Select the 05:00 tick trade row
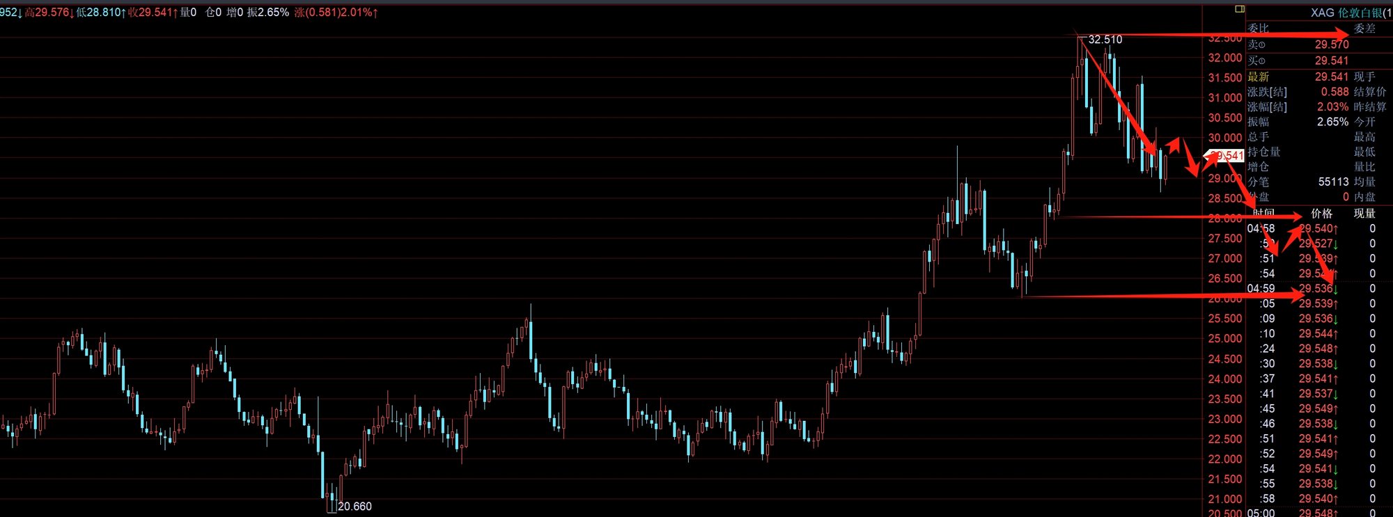Viewport: 1393px width, 517px height. pos(1309,513)
